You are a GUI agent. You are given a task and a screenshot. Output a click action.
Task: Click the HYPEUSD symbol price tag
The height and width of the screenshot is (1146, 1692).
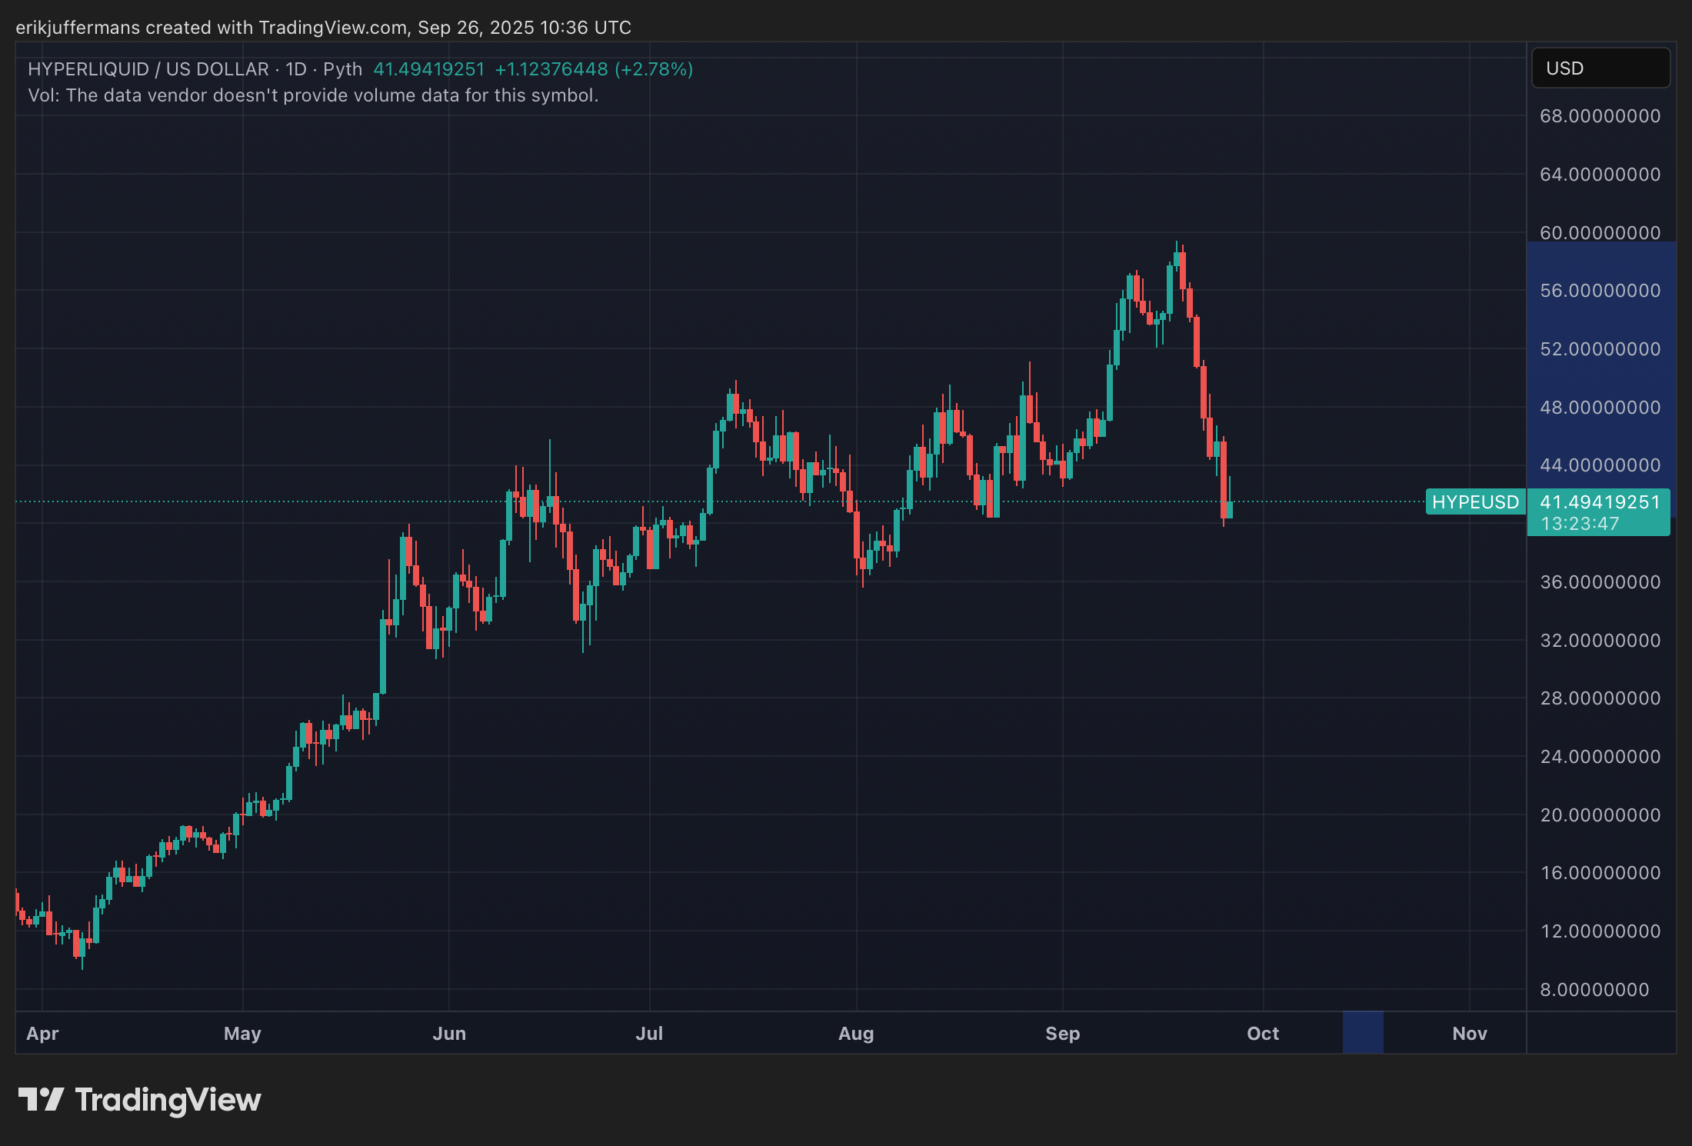pos(1474,502)
